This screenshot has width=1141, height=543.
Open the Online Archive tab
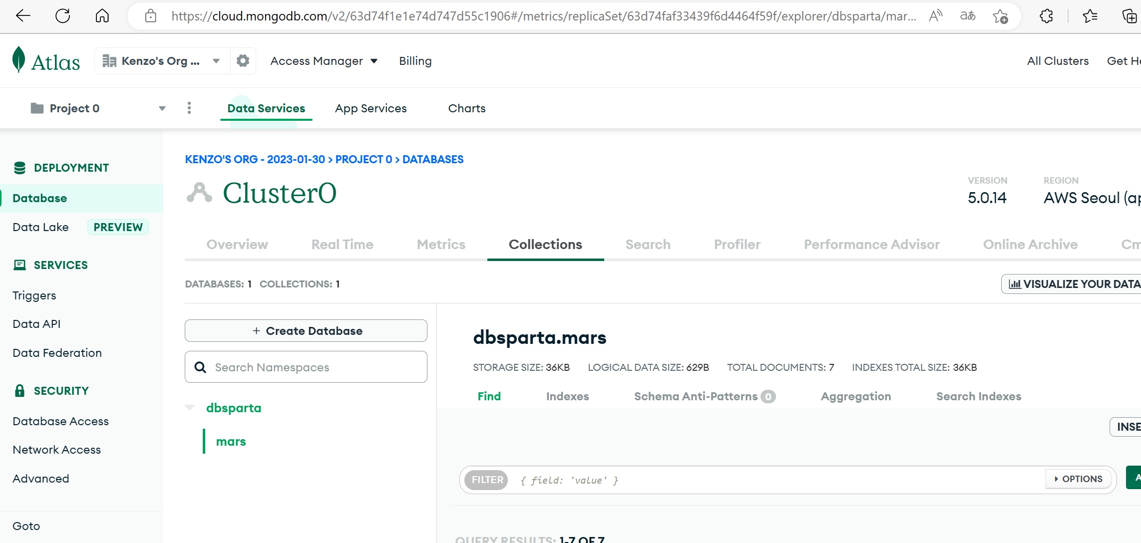[x=1030, y=245]
